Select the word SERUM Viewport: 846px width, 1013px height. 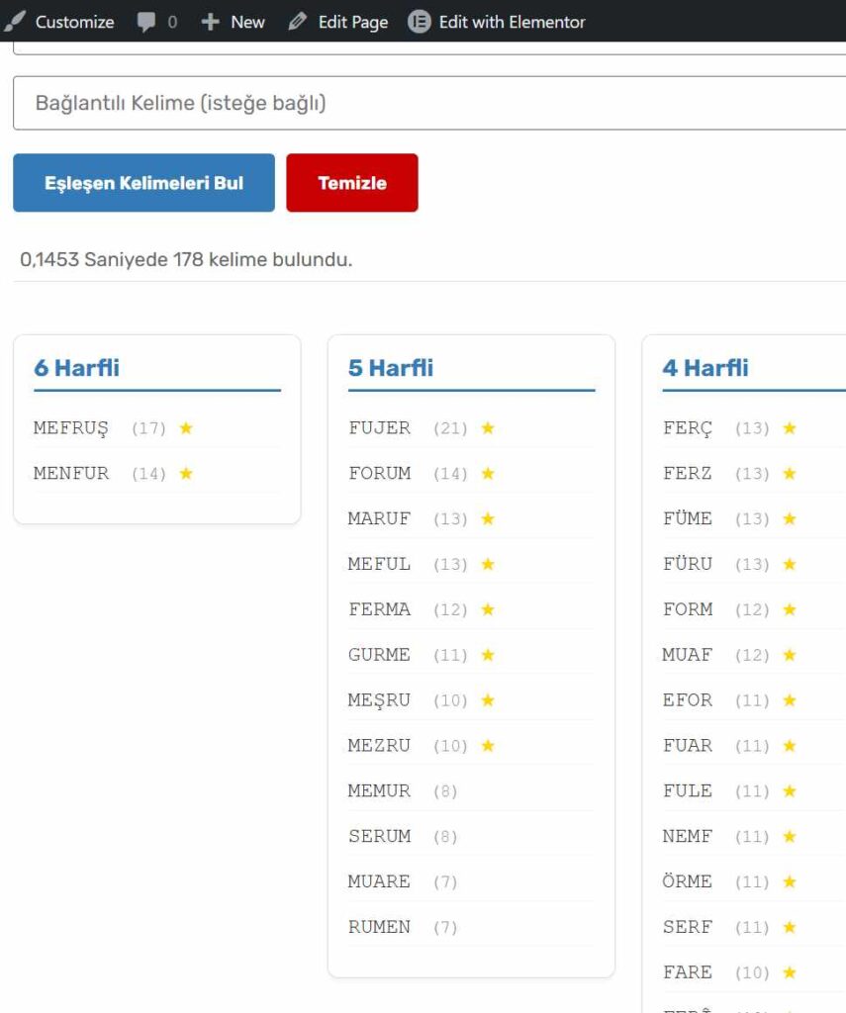(x=379, y=837)
